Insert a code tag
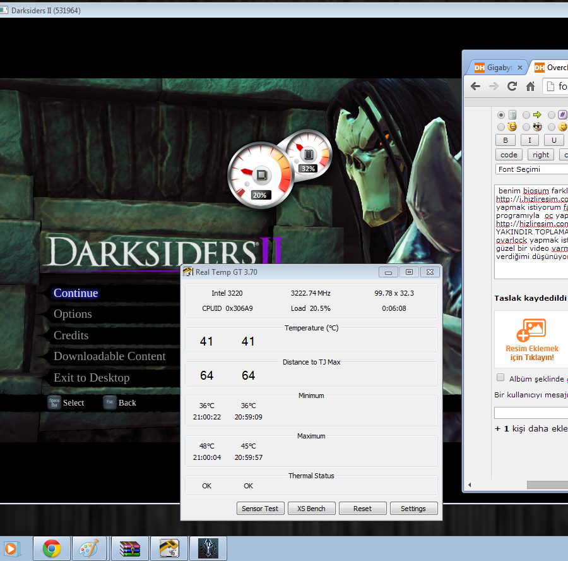 [509, 155]
